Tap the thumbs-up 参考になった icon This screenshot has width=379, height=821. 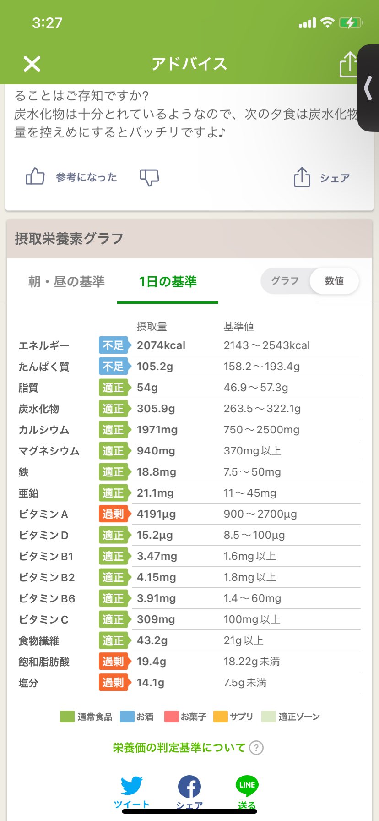tap(35, 176)
